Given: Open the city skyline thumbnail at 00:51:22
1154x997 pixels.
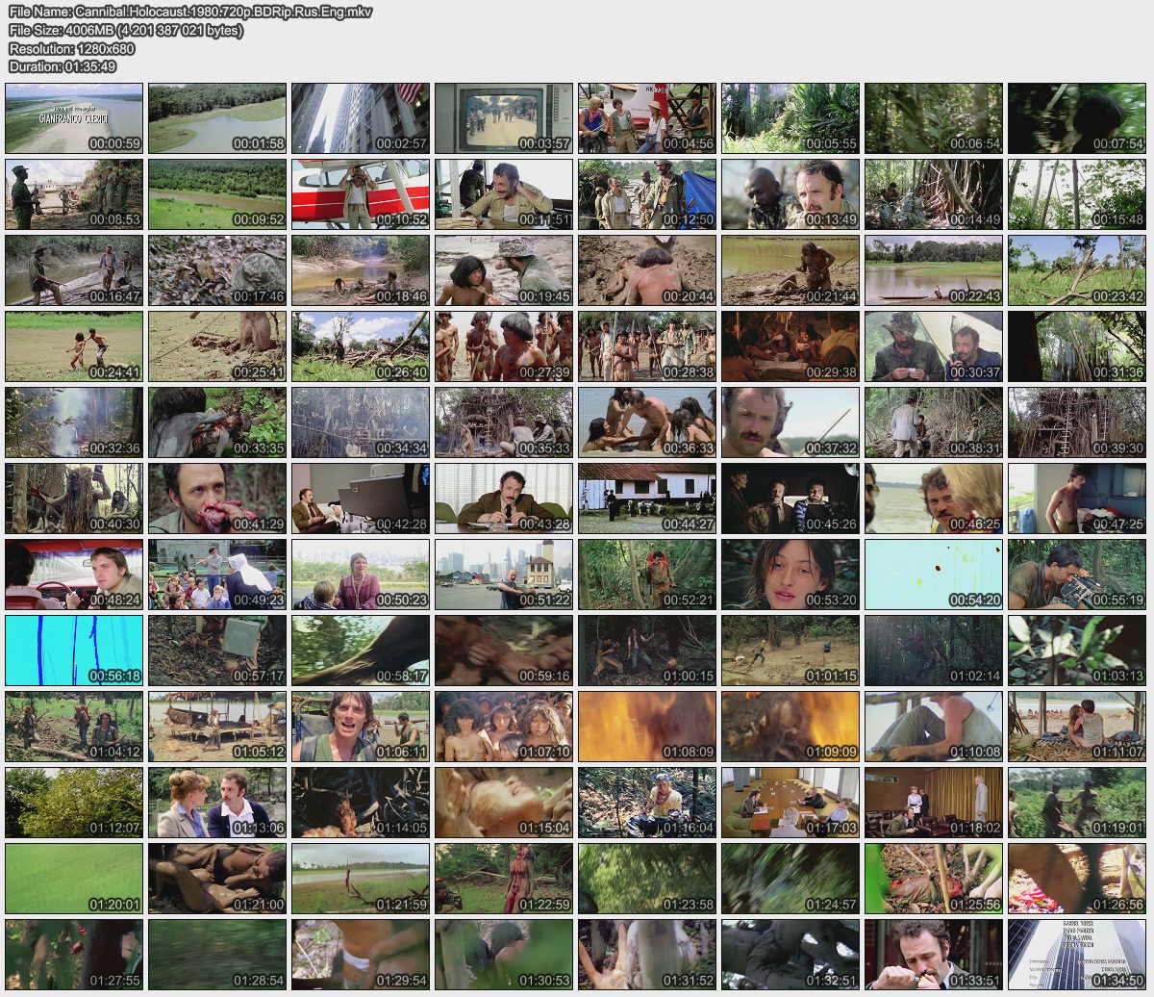Looking at the screenshot, I should tap(504, 575).
